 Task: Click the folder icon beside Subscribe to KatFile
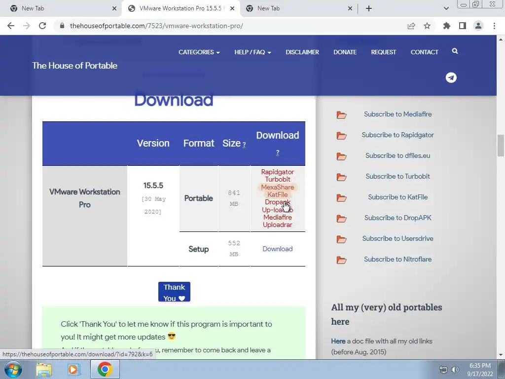pyautogui.click(x=341, y=197)
